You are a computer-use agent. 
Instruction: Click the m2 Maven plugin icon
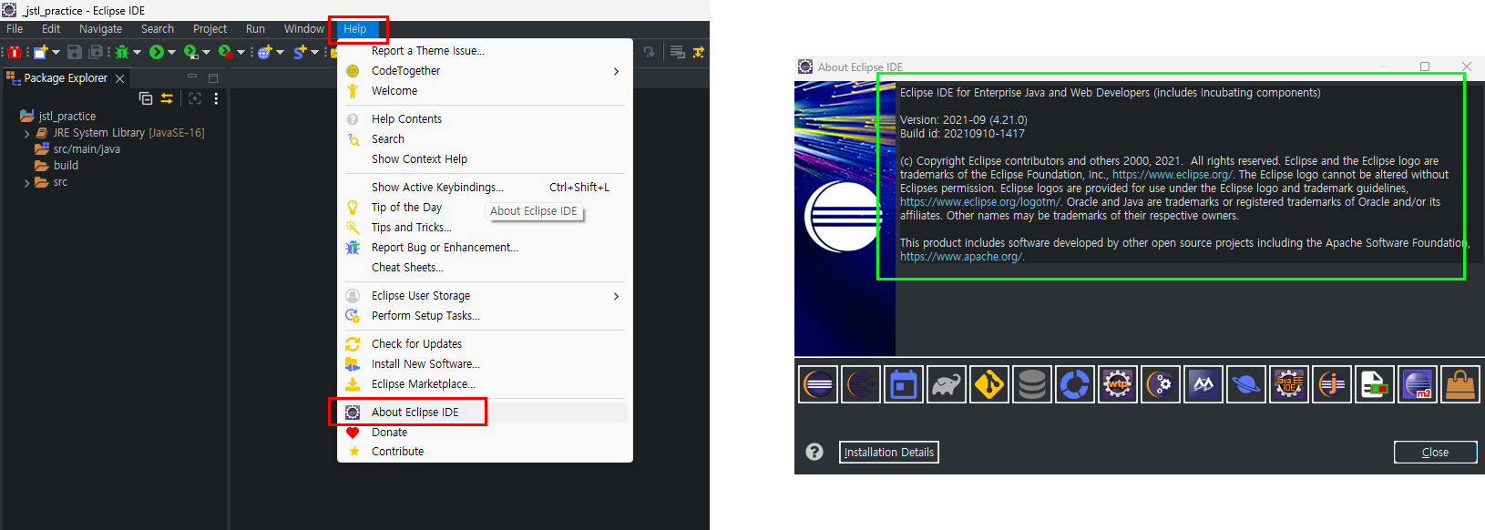click(1417, 384)
